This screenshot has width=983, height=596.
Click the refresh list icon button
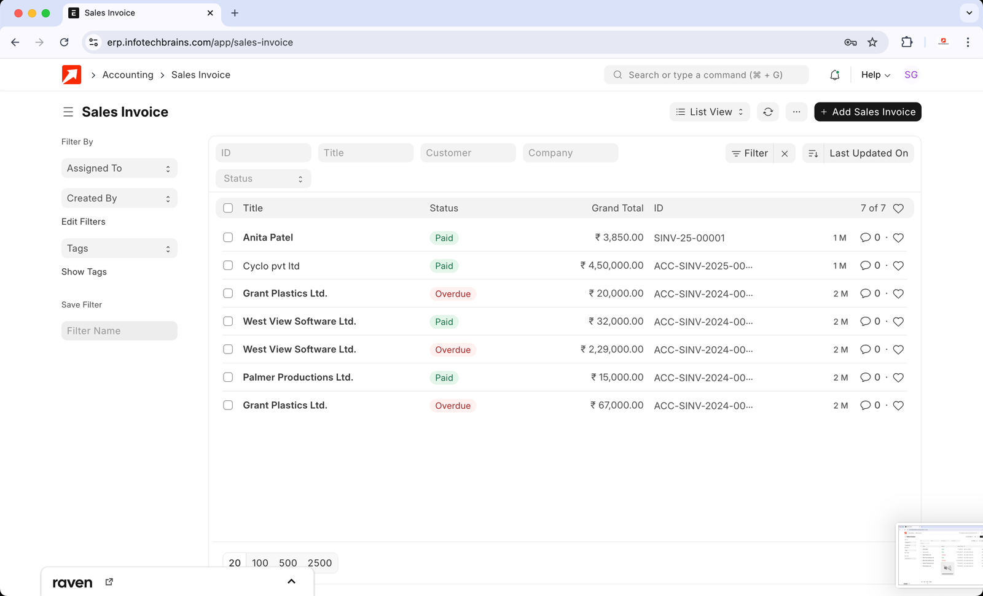[x=768, y=112]
